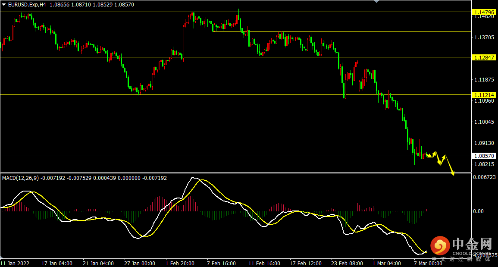The image size is (498, 267).
Task: Select the 1 Feb 20:00 time label
Action: click(181, 263)
